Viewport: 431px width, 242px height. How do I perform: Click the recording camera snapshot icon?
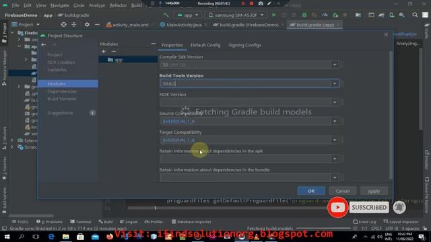pyautogui.click(x=261, y=3)
